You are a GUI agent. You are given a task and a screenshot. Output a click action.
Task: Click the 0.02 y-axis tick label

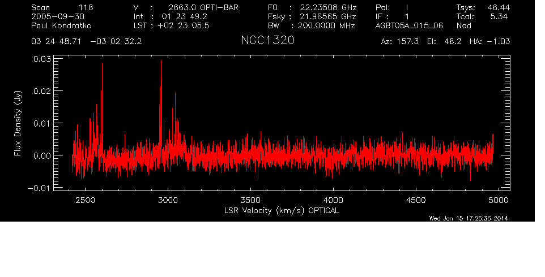click(42, 91)
